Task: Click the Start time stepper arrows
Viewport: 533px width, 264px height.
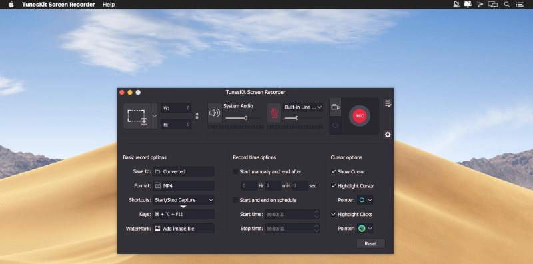Action: coord(316,214)
